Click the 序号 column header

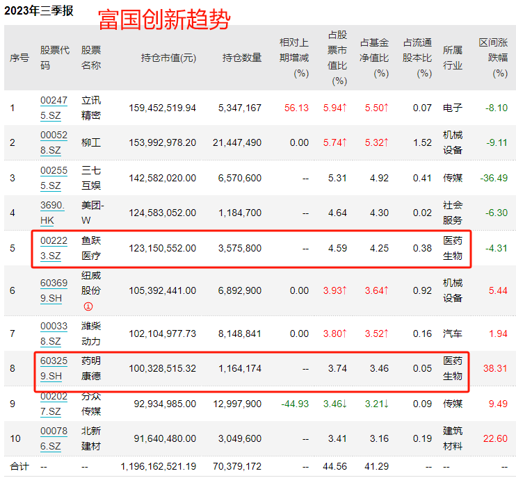(x=19, y=58)
